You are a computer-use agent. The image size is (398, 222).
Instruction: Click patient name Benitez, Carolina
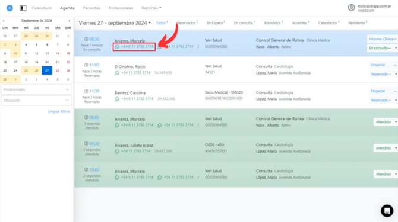pos(130,93)
